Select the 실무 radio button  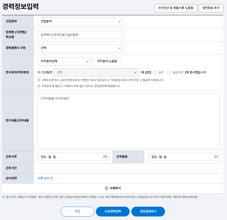155,73
